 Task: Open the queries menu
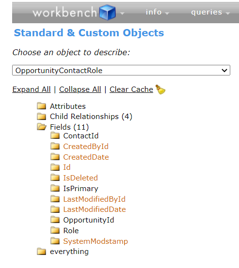tap(210, 12)
